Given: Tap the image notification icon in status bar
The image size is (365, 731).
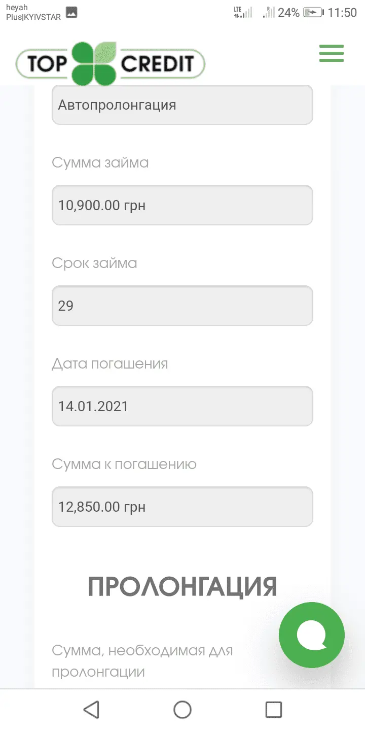Looking at the screenshot, I should point(71,13).
